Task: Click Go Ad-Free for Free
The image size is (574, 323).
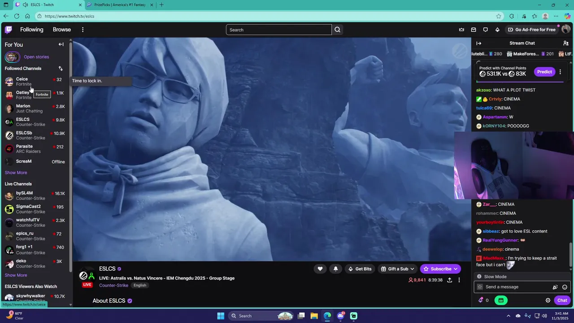Action: 532,30
